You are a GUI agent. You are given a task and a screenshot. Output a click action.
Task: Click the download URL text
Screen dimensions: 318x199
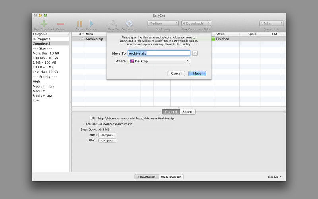[x=136, y=118]
